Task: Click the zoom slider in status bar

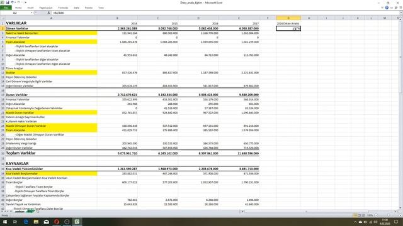Action: [388, 215]
